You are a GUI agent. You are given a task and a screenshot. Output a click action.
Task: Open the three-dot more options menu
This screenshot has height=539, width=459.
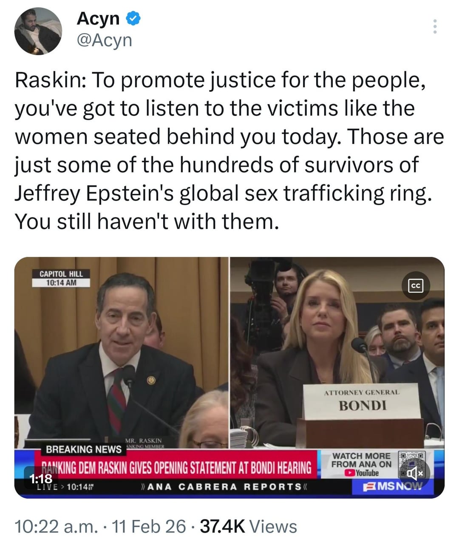[434, 27]
